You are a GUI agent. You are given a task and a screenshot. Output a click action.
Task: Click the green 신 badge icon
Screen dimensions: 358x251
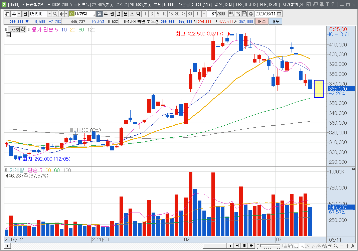(x=71, y=14)
